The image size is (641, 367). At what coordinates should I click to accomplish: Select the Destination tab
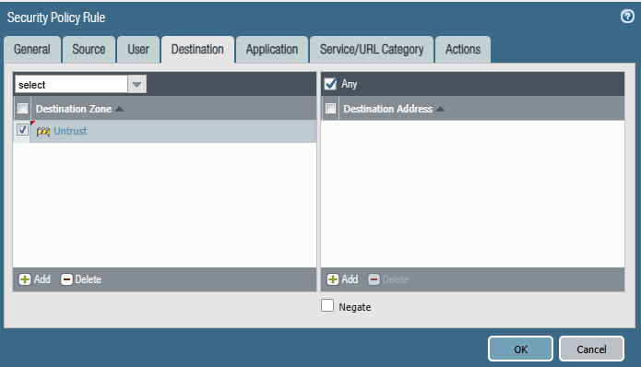coord(197,50)
